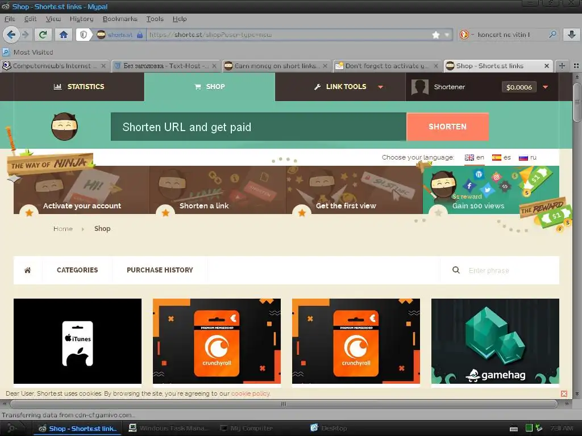
Task: Open the Tools menu
Action: (x=155, y=19)
